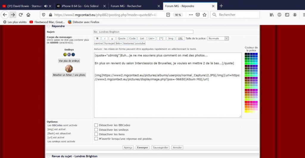Image resolution: width=305 pixels, height=158 pixels.
Task: Check Désactiver les liens
Action: (96, 134)
